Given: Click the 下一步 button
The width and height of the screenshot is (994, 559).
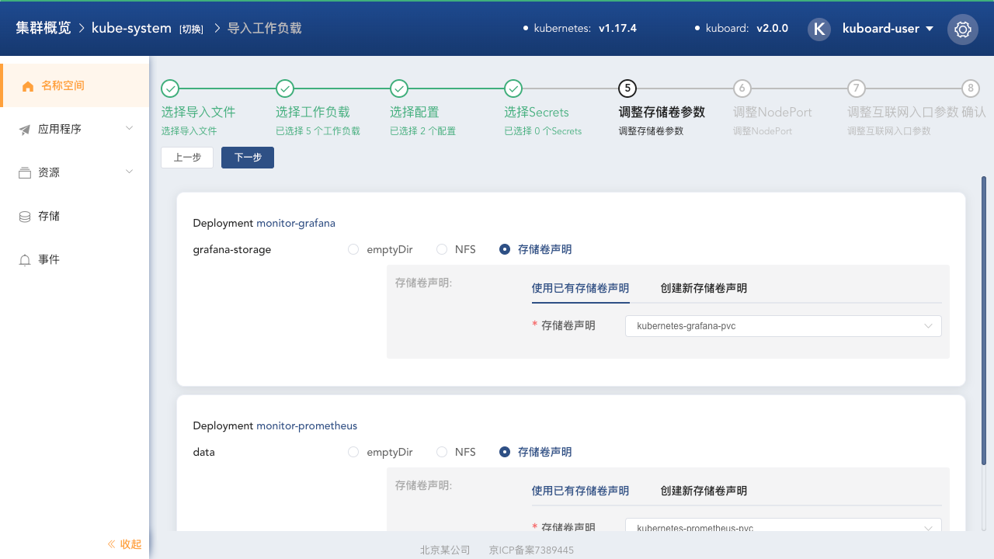Looking at the screenshot, I should pos(248,157).
